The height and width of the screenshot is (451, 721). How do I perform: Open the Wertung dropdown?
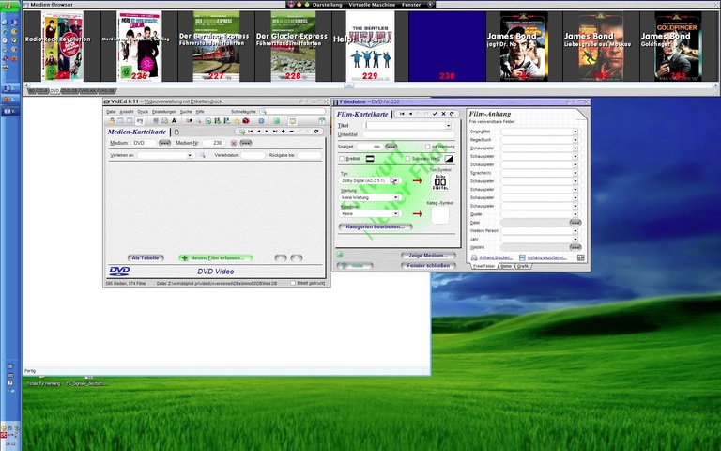pos(395,197)
